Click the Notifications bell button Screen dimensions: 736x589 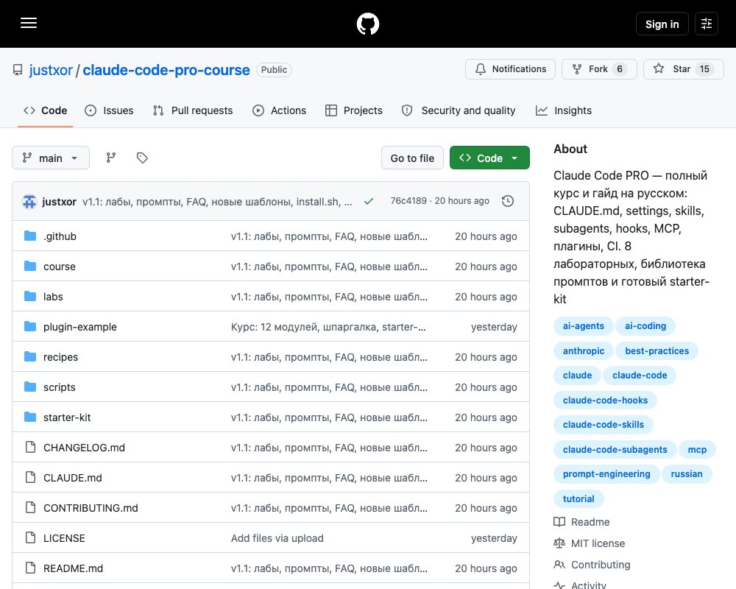tap(510, 69)
